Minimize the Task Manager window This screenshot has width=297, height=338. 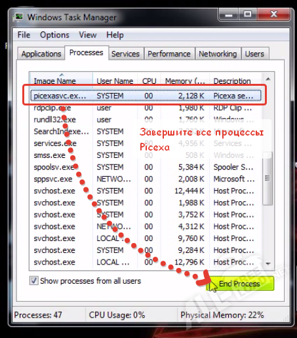[x=229, y=15]
